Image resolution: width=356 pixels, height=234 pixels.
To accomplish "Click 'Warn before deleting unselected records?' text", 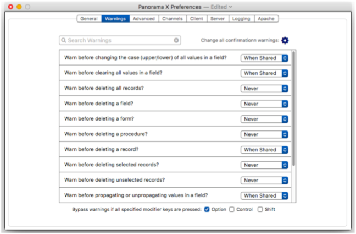I will 114,180.
